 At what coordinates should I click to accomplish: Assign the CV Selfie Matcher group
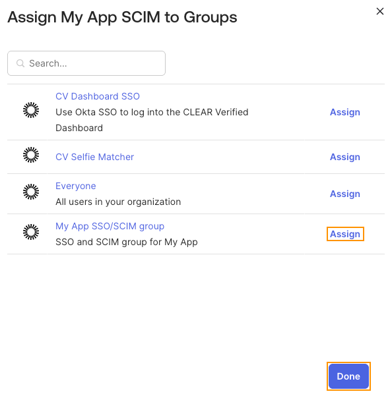click(x=345, y=157)
